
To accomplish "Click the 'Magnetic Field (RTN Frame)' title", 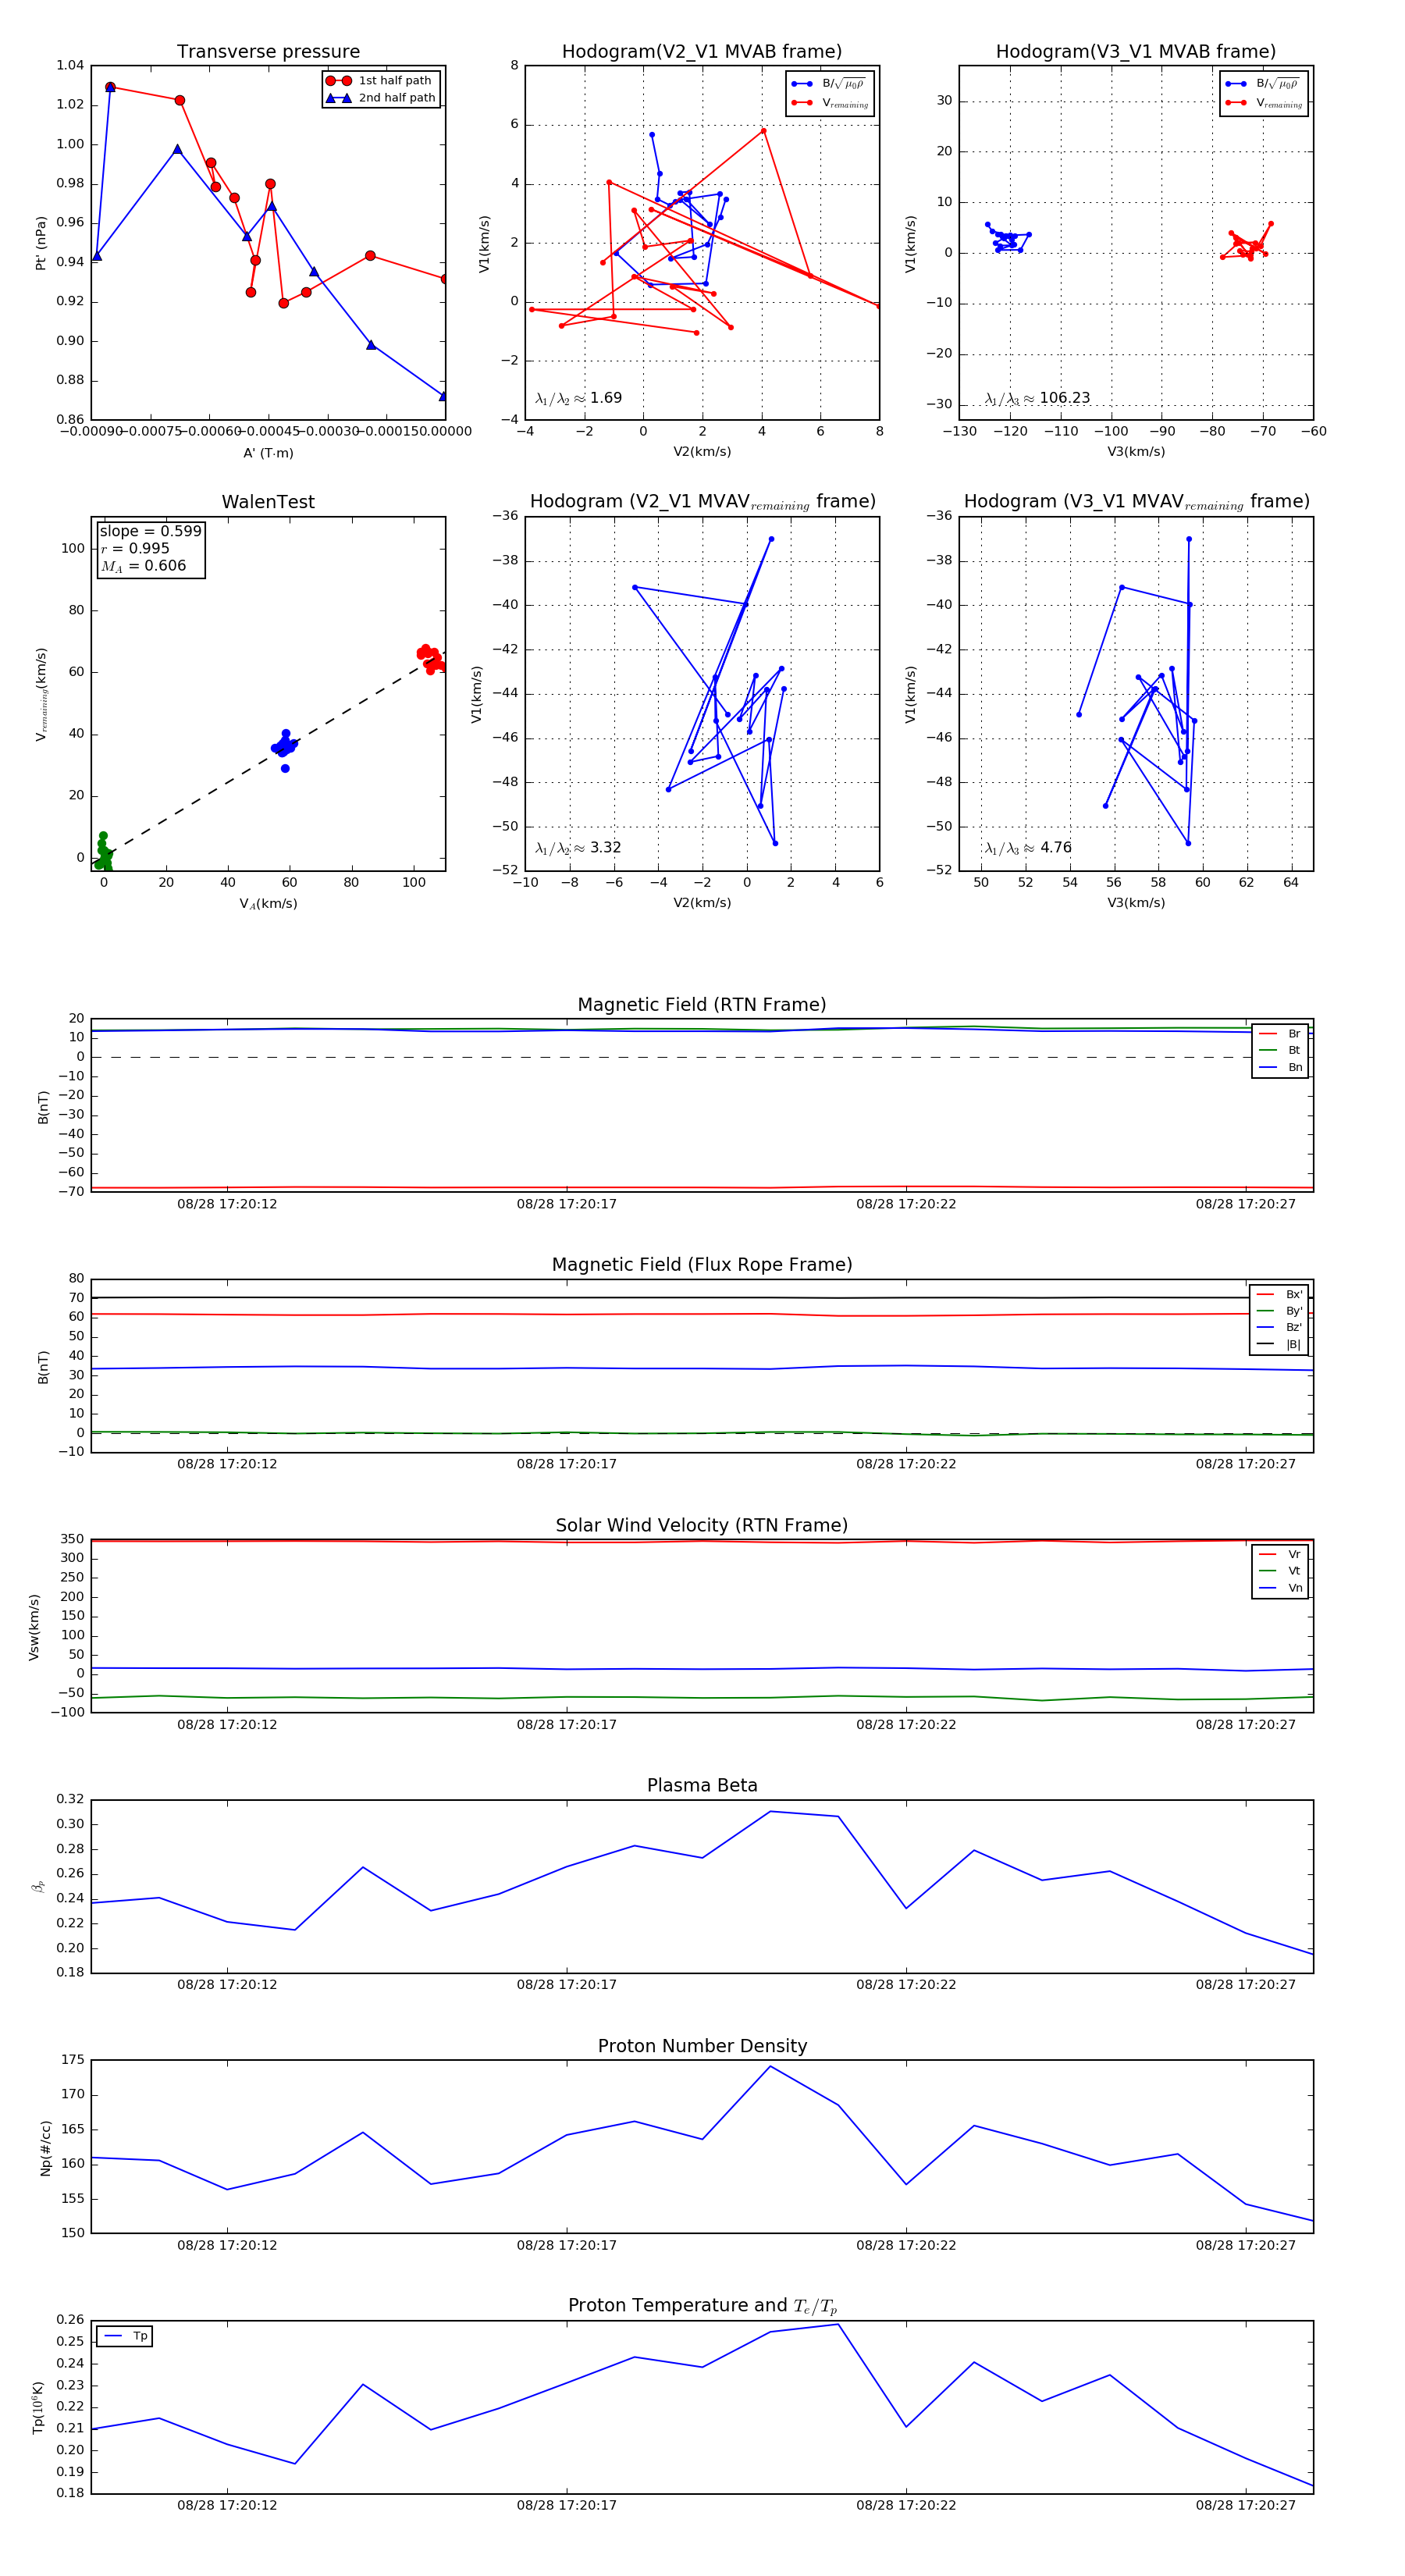I will pyautogui.click(x=702, y=1005).
